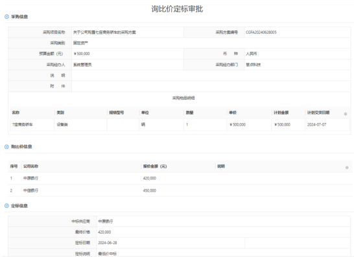Screen dimensions: 354x257
Task: Sort by the 类别 column header
Action: click(x=60, y=113)
